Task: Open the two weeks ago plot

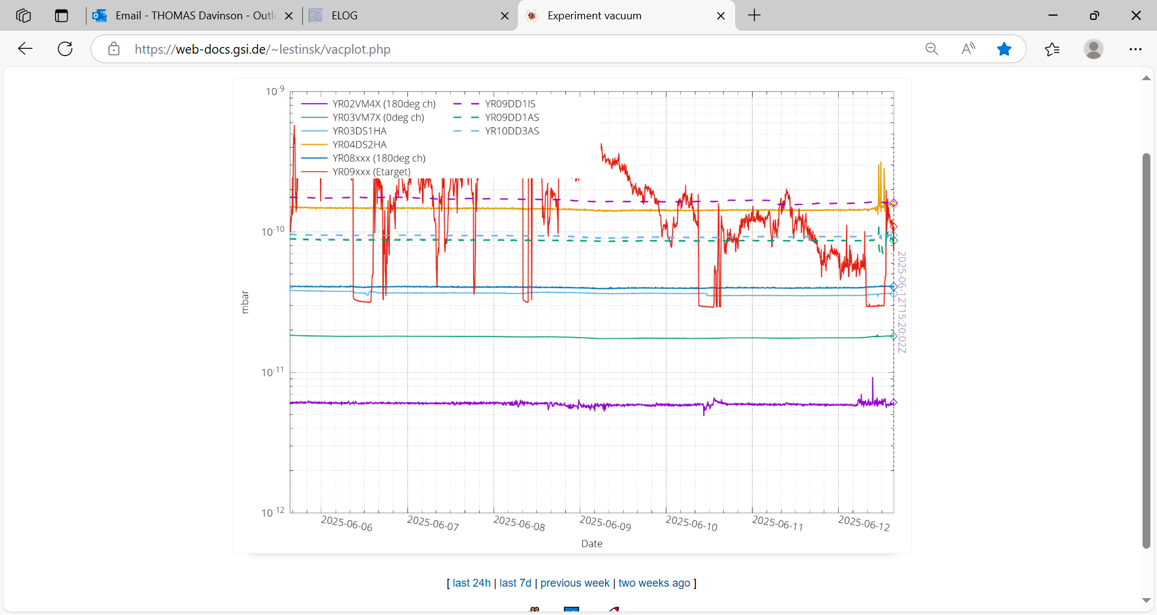Action: pos(654,583)
